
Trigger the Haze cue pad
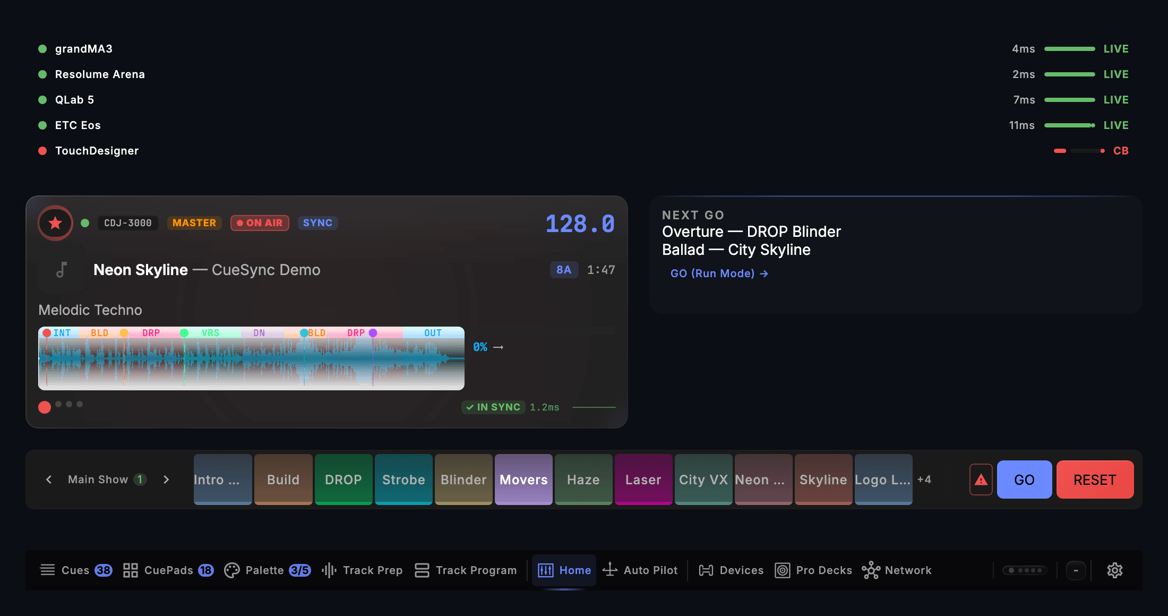[583, 480]
